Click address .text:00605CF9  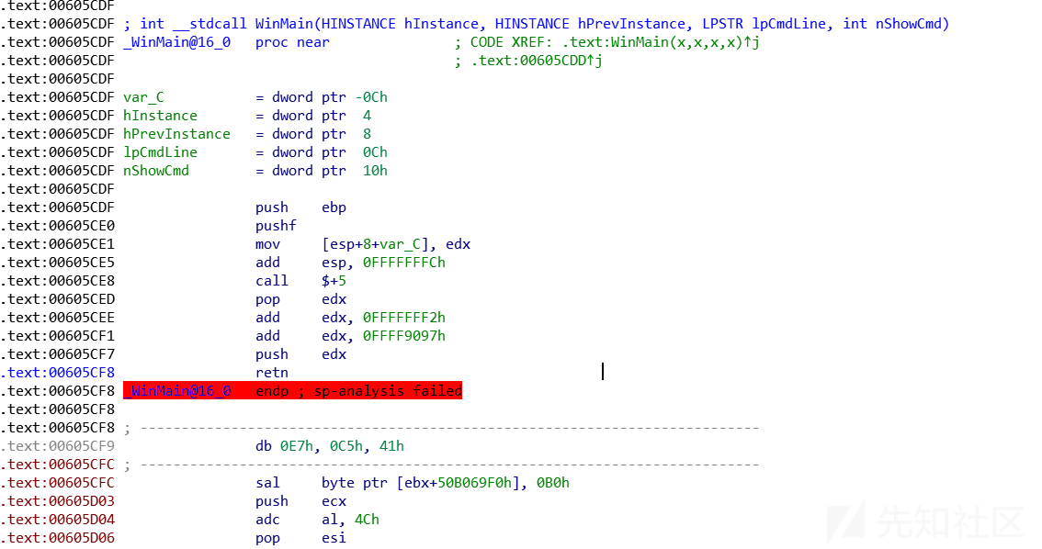tap(57, 446)
